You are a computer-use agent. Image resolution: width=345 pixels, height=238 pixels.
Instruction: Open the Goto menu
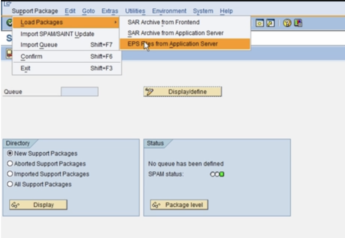[89, 11]
